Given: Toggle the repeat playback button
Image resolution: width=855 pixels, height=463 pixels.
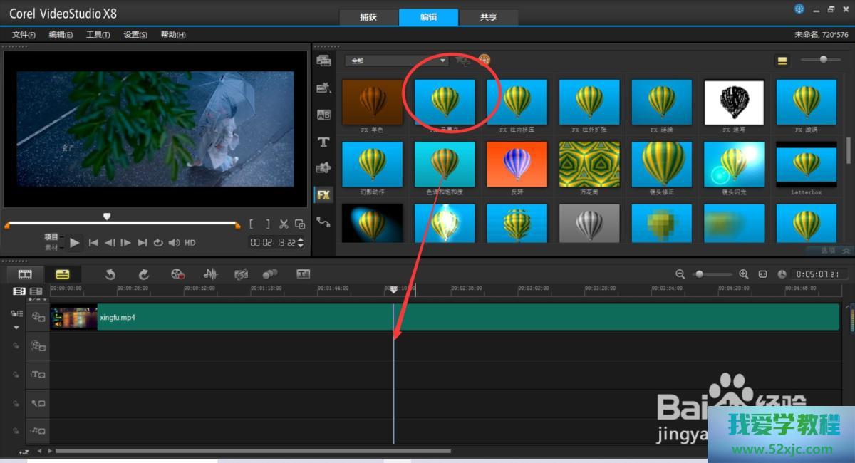Looking at the screenshot, I should pos(158,243).
